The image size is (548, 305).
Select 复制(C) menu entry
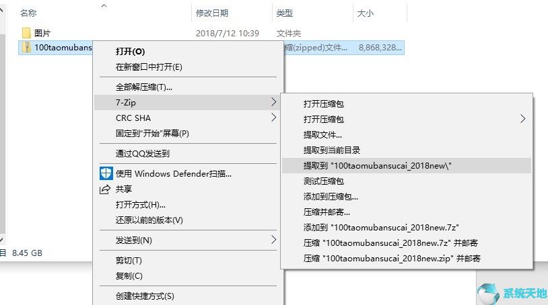[x=129, y=276]
